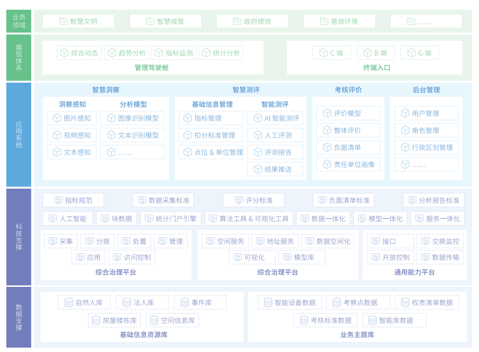Click the database icon beside 智能设备数据
Screen dimensions: 479x352
tap(268, 302)
